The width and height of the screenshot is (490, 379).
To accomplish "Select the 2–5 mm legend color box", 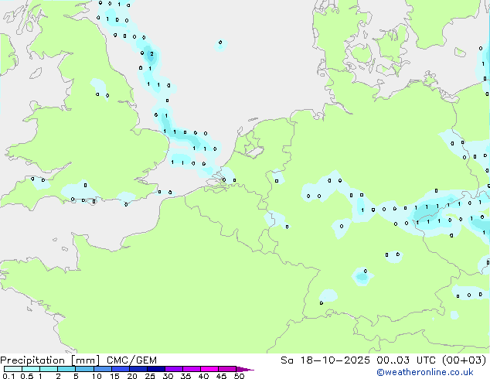I will click(66, 369).
